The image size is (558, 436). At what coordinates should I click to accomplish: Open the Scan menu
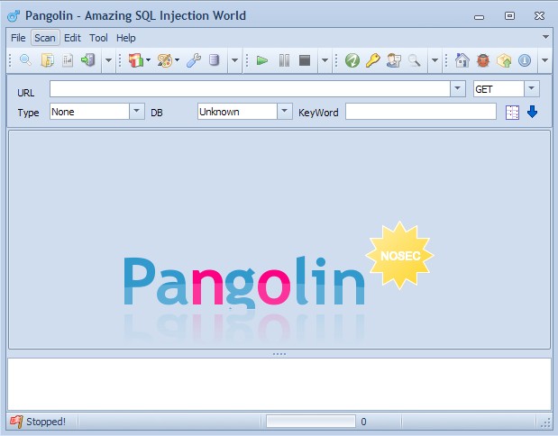[x=45, y=38]
